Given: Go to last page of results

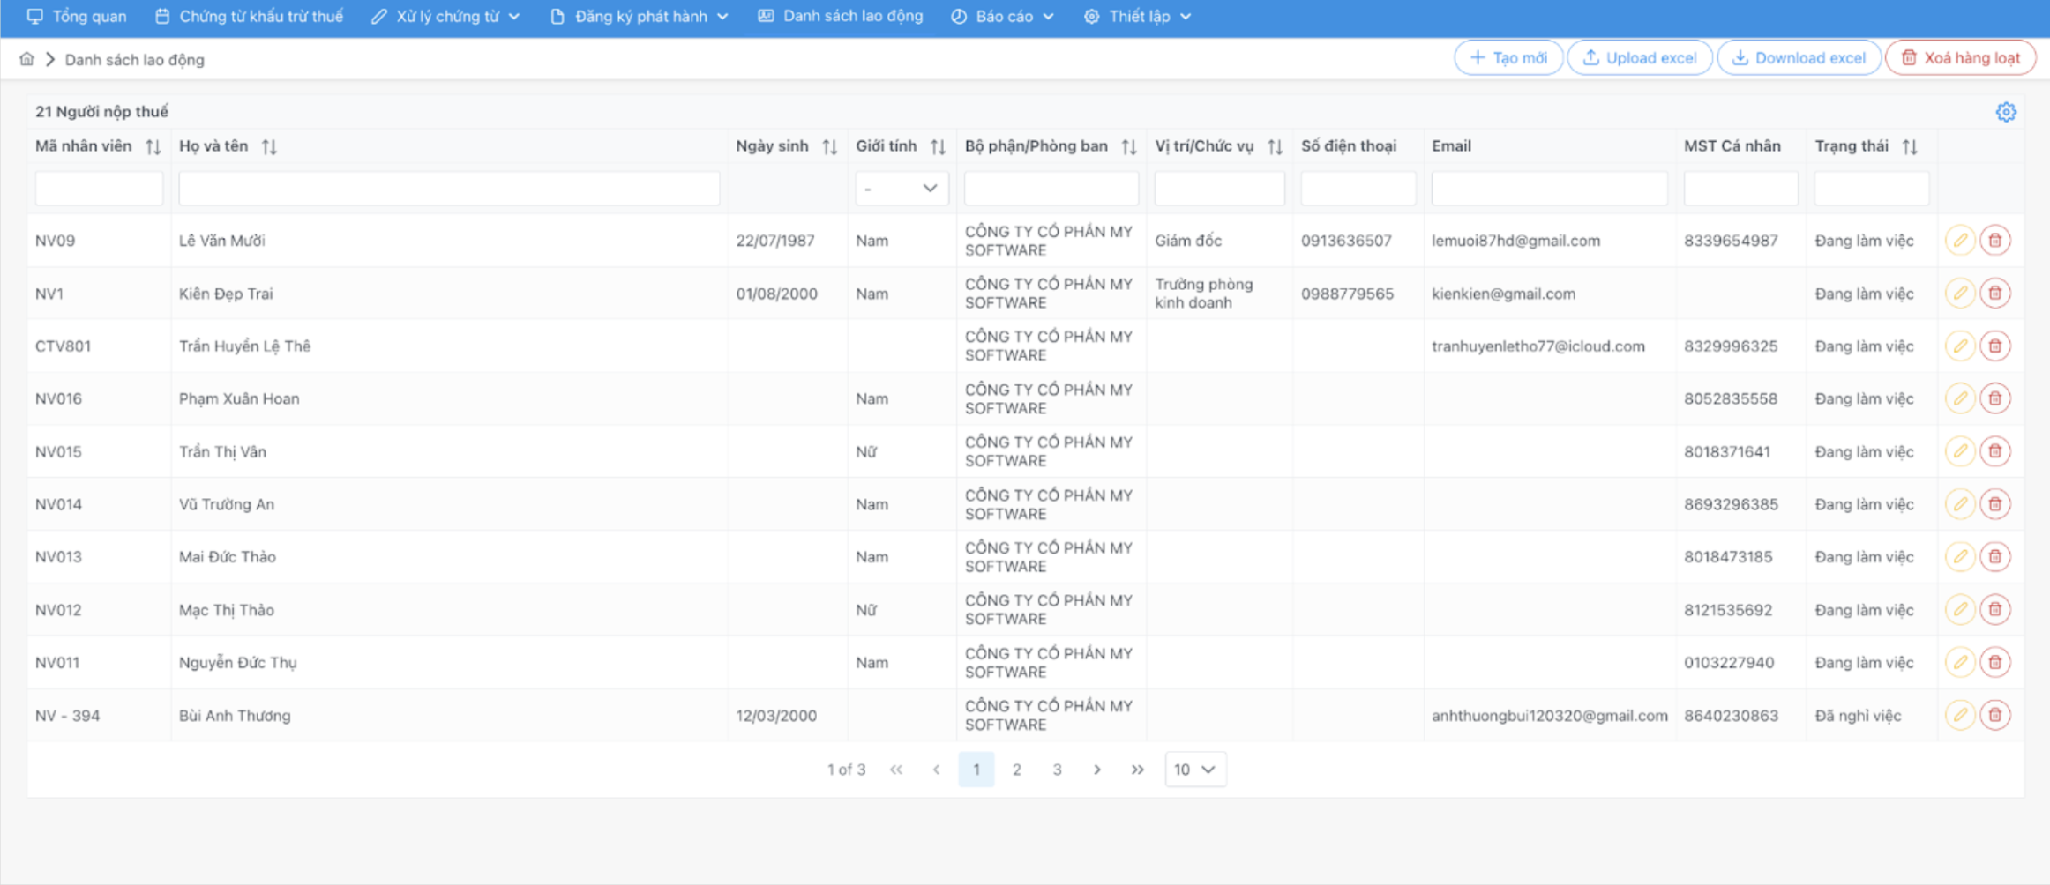Looking at the screenshot, I should pyautogui.click(x=1137, y=770).
